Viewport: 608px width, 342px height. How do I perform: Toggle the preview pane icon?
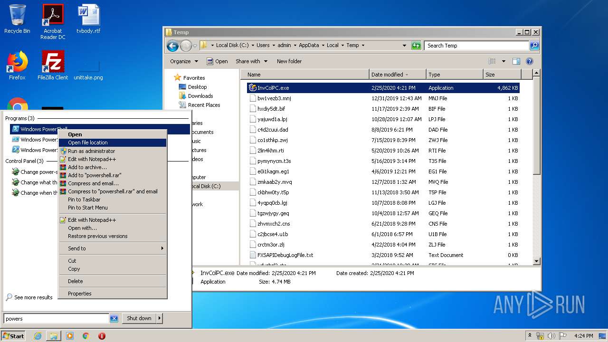(x=516, y=61)
